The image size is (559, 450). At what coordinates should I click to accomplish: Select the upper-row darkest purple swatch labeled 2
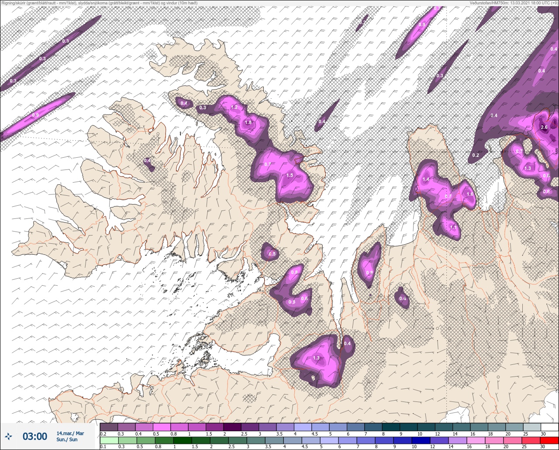(232, 427)
